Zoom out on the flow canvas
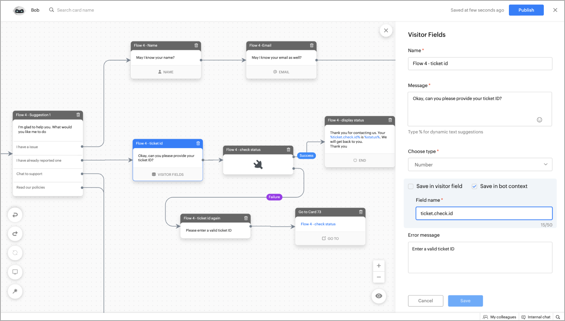This screenshot has width=565, height=321. (378, 277)
